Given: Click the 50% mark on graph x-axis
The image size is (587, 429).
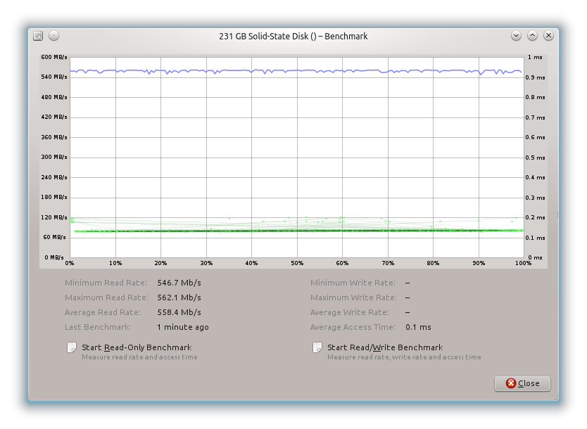Looking at the screenshot, I should pyautogui.click(x=297, y=263).
